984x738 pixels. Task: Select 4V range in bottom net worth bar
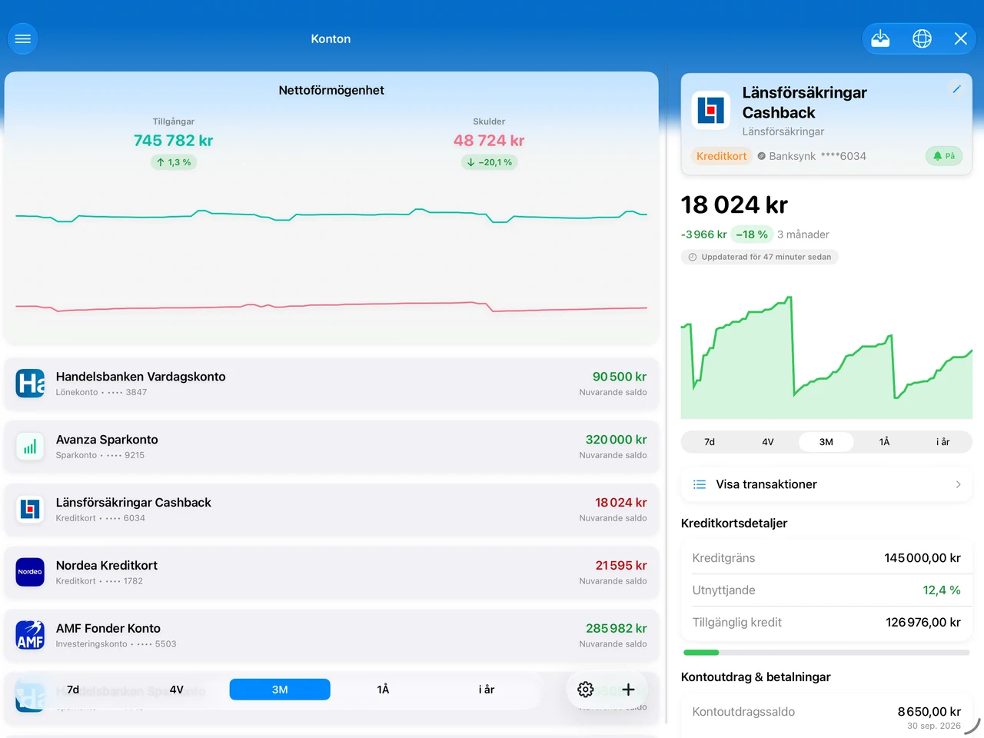tap(176, 690)
